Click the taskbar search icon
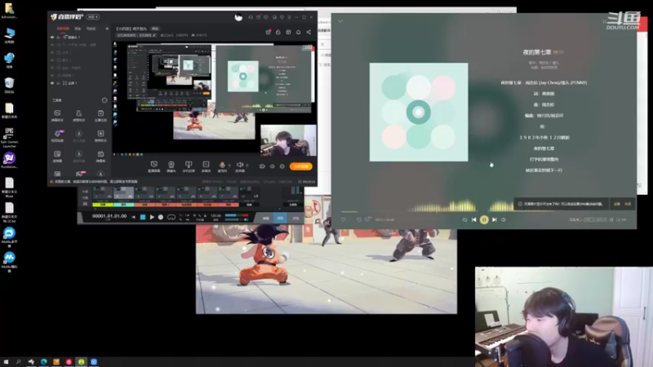 pos(18,362)
